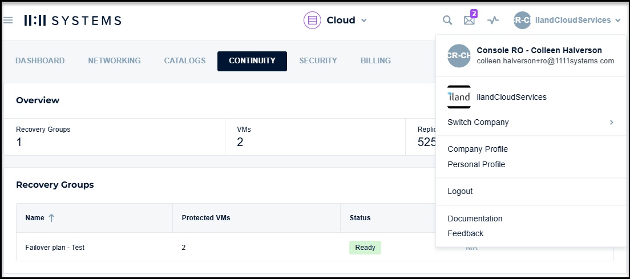Click the purple Cloud service icon
The width and height of the screenshot is (630, 279).
(312, 21)
